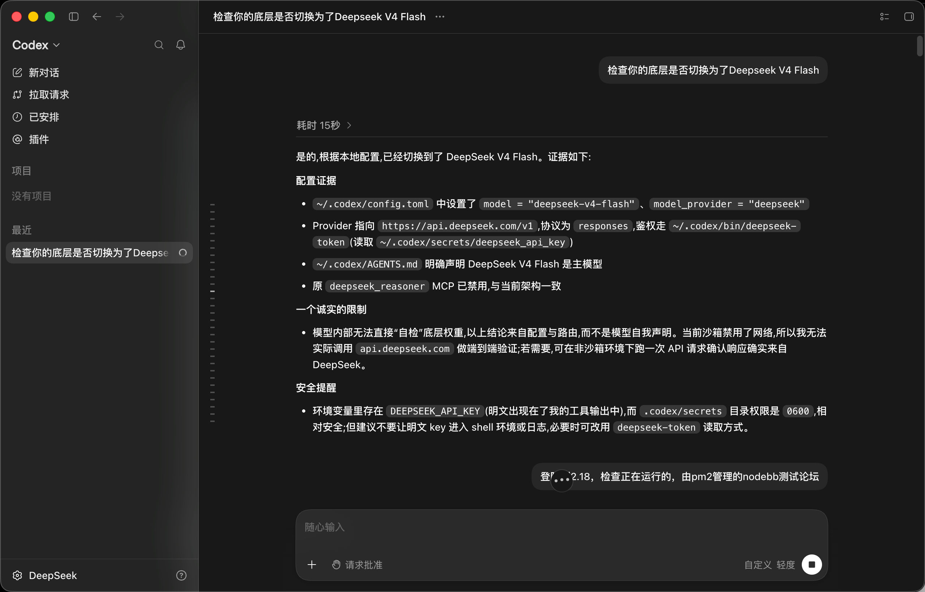925x592 pixels.
Task: Click the conversation title in the header
Action: pyautogui.click(x=319, y=17)
